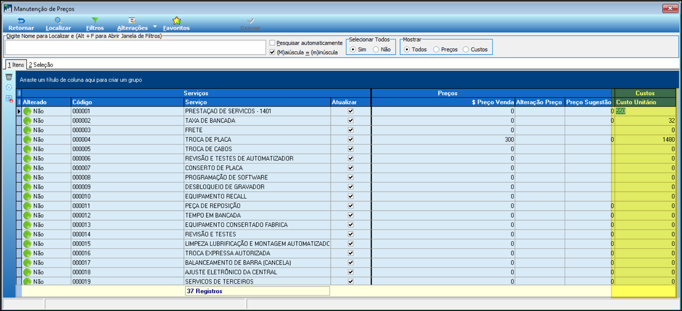Click the app icon in title bar

click(8, 8)
